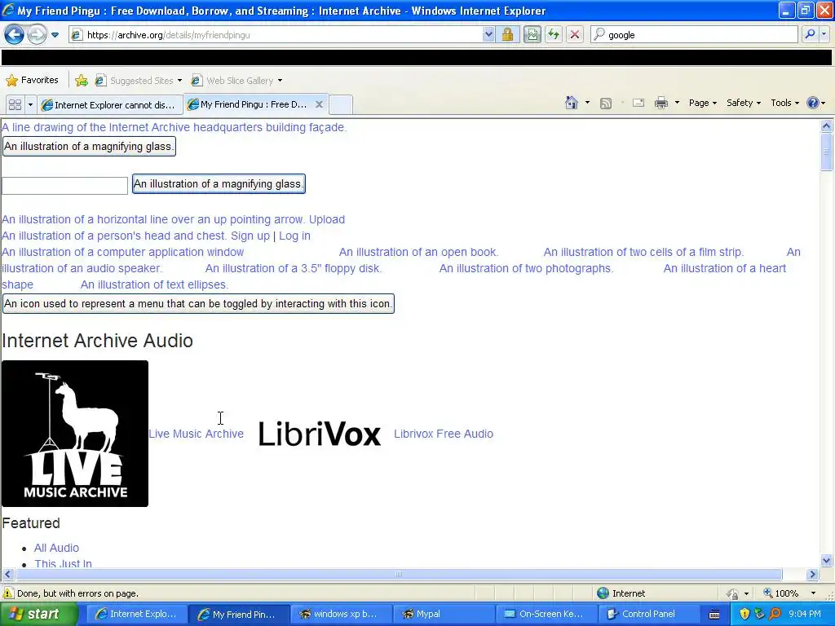Click the green Refresh arrows icon
Image resolution: width=835 pixels, height=626 pixels.
coord(554,34)
